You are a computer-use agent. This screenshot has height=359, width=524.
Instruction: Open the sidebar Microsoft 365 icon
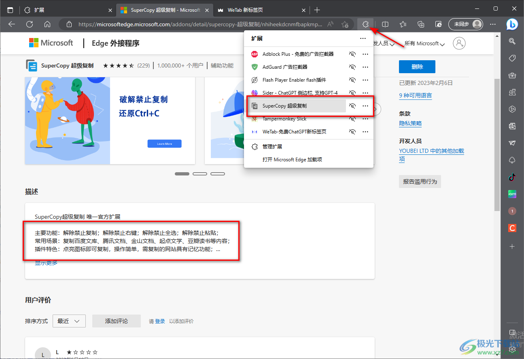512,109
